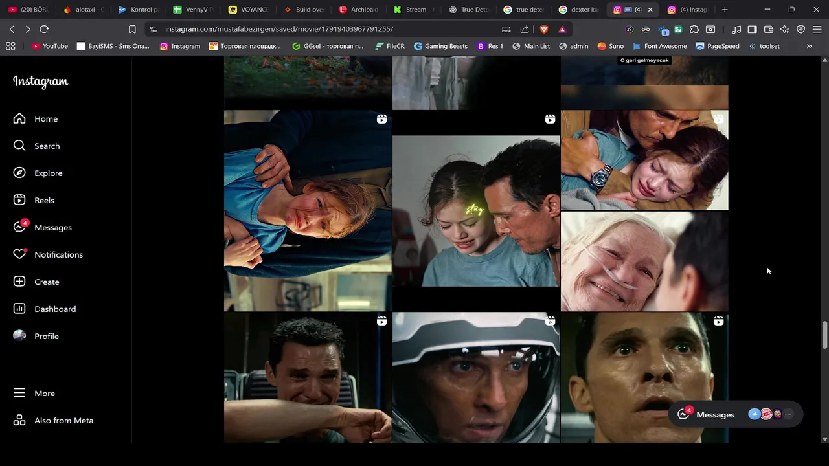
Task: Click the page vertical scrollbar thumb
Action: click(x=824, y=335)
